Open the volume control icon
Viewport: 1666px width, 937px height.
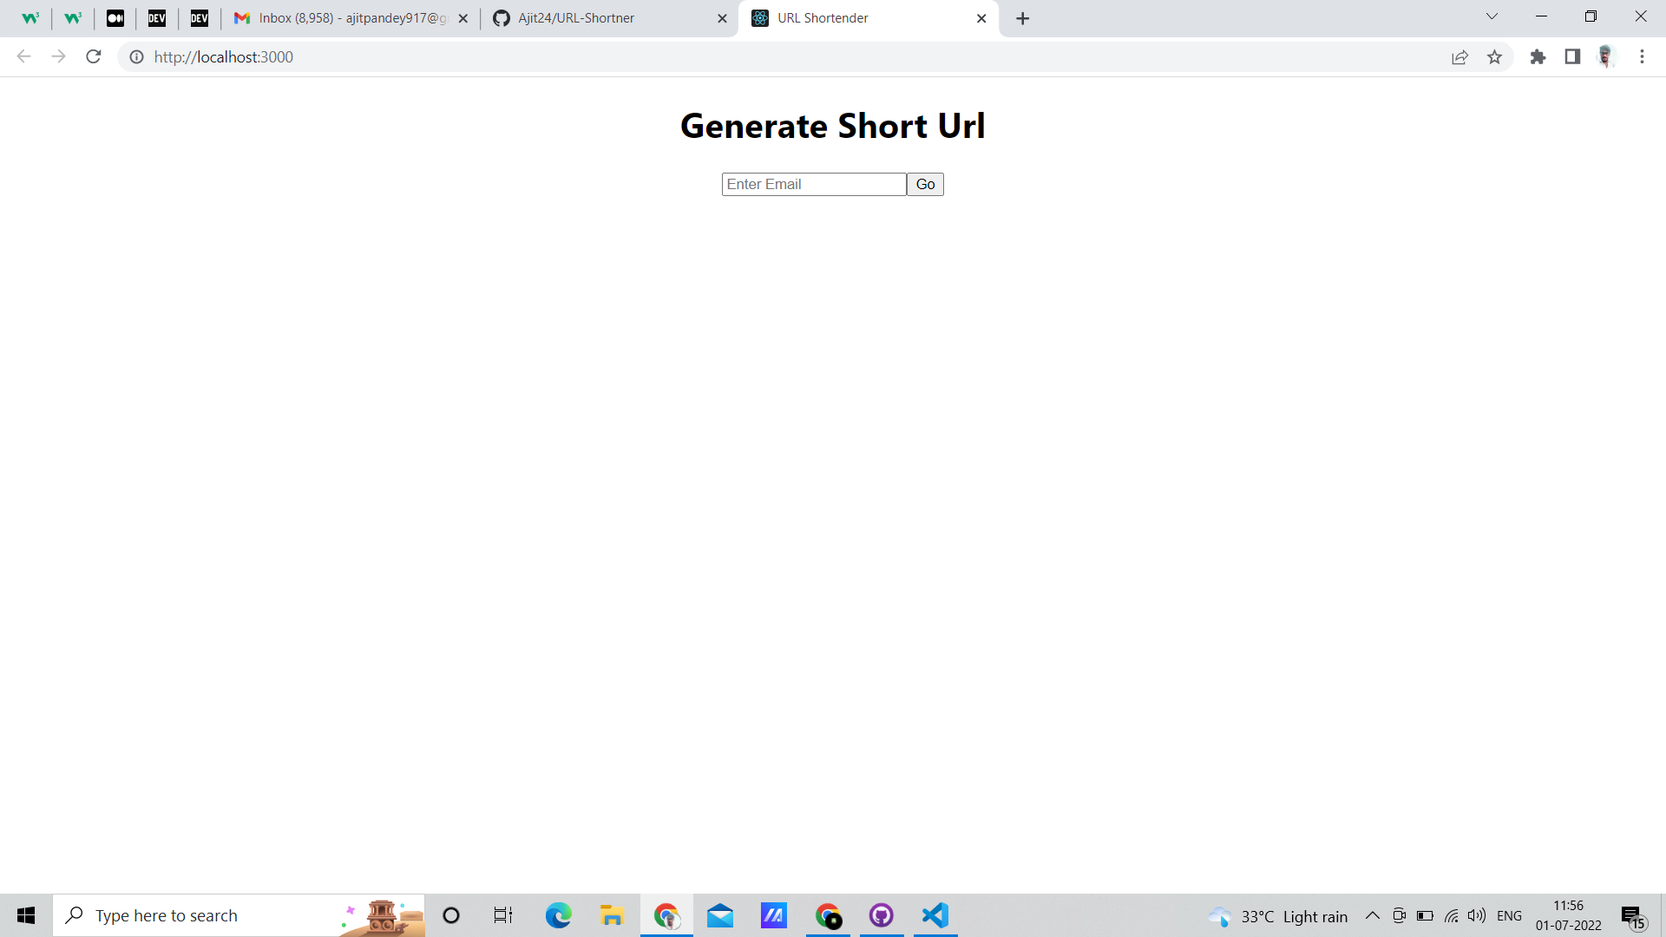tap(1476, 915)
